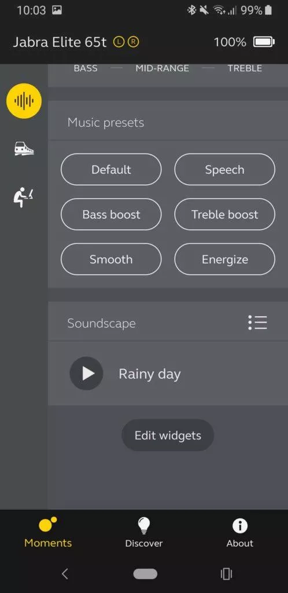
Task: Apply the Energize music preset
Action: coord(224,259)
